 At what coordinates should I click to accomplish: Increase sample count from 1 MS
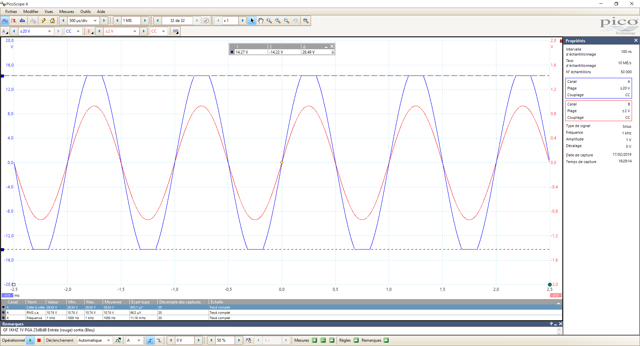(145, 21)
